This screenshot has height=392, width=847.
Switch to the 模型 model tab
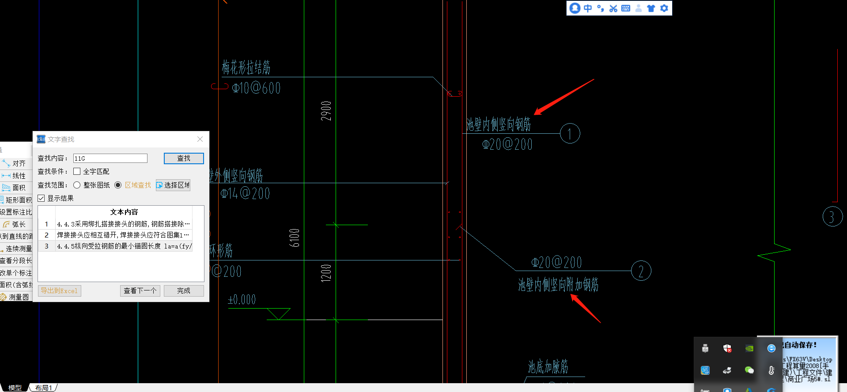tap(15, 388)
